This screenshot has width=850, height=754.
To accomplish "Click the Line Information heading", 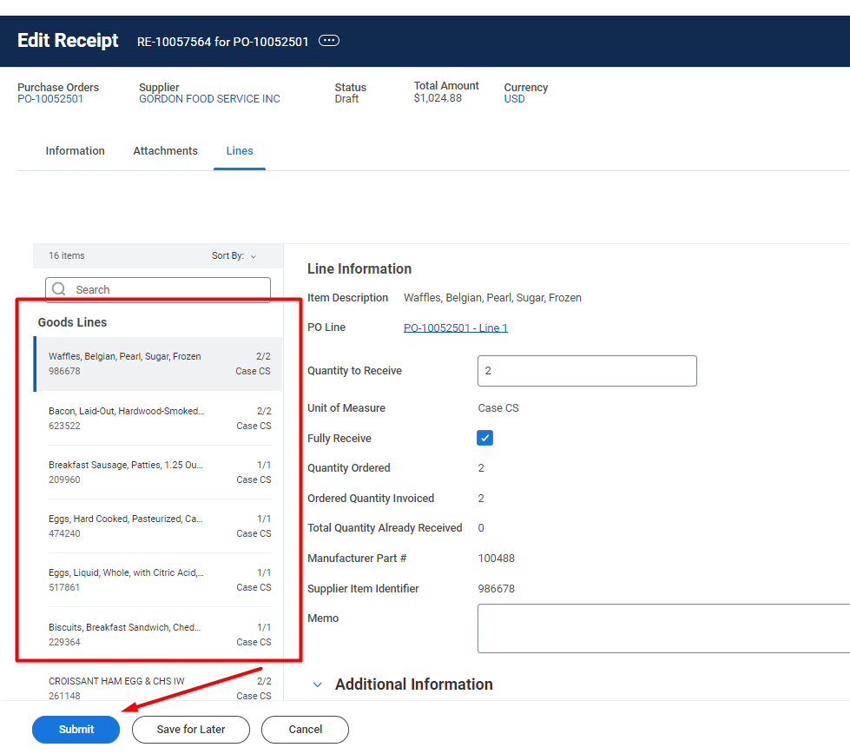I will [359, 269].
